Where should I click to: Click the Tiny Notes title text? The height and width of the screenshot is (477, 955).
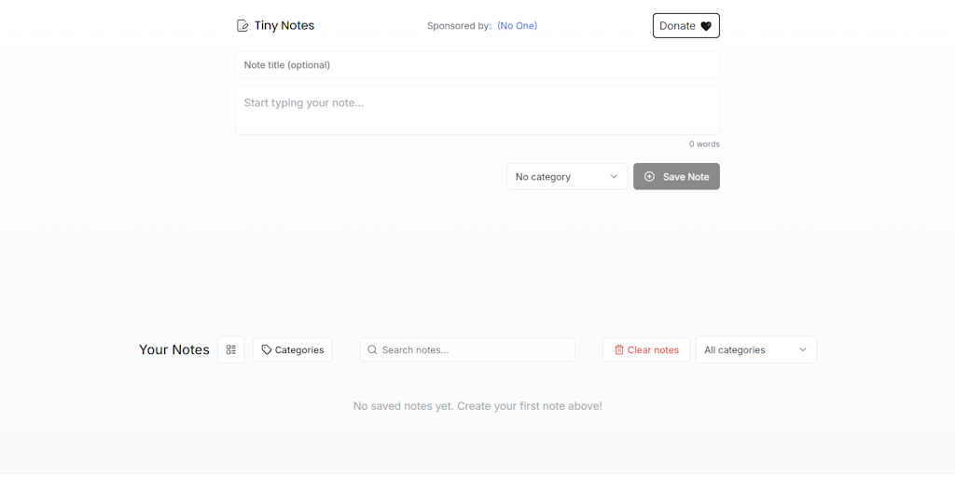coord(284,25)
